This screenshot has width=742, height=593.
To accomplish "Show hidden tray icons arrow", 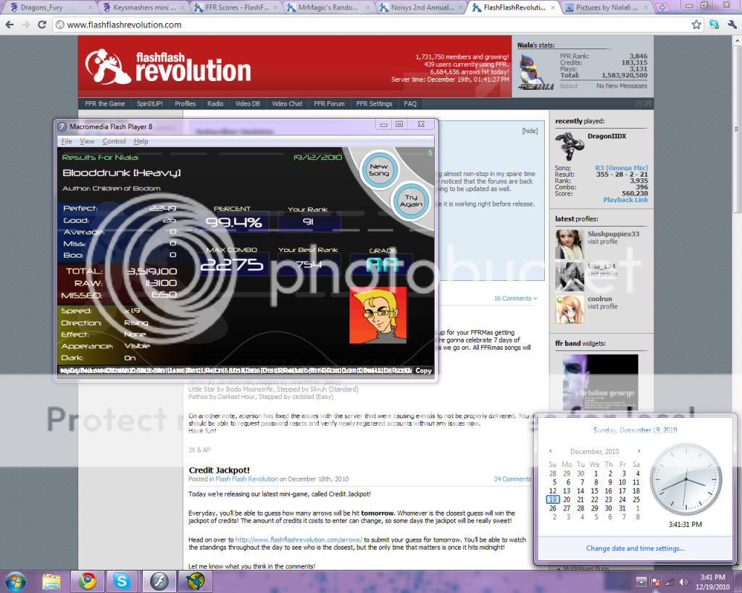I will tap(641, 581).
